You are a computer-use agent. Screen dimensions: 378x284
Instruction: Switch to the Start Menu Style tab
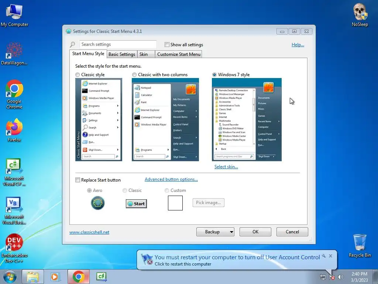click(88, 54)
